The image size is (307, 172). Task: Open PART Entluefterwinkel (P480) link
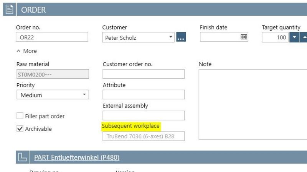click(x=77, y=157)
